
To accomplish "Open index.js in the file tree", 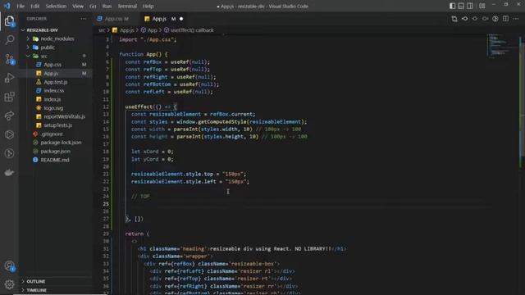I will (x=52, y=99).
